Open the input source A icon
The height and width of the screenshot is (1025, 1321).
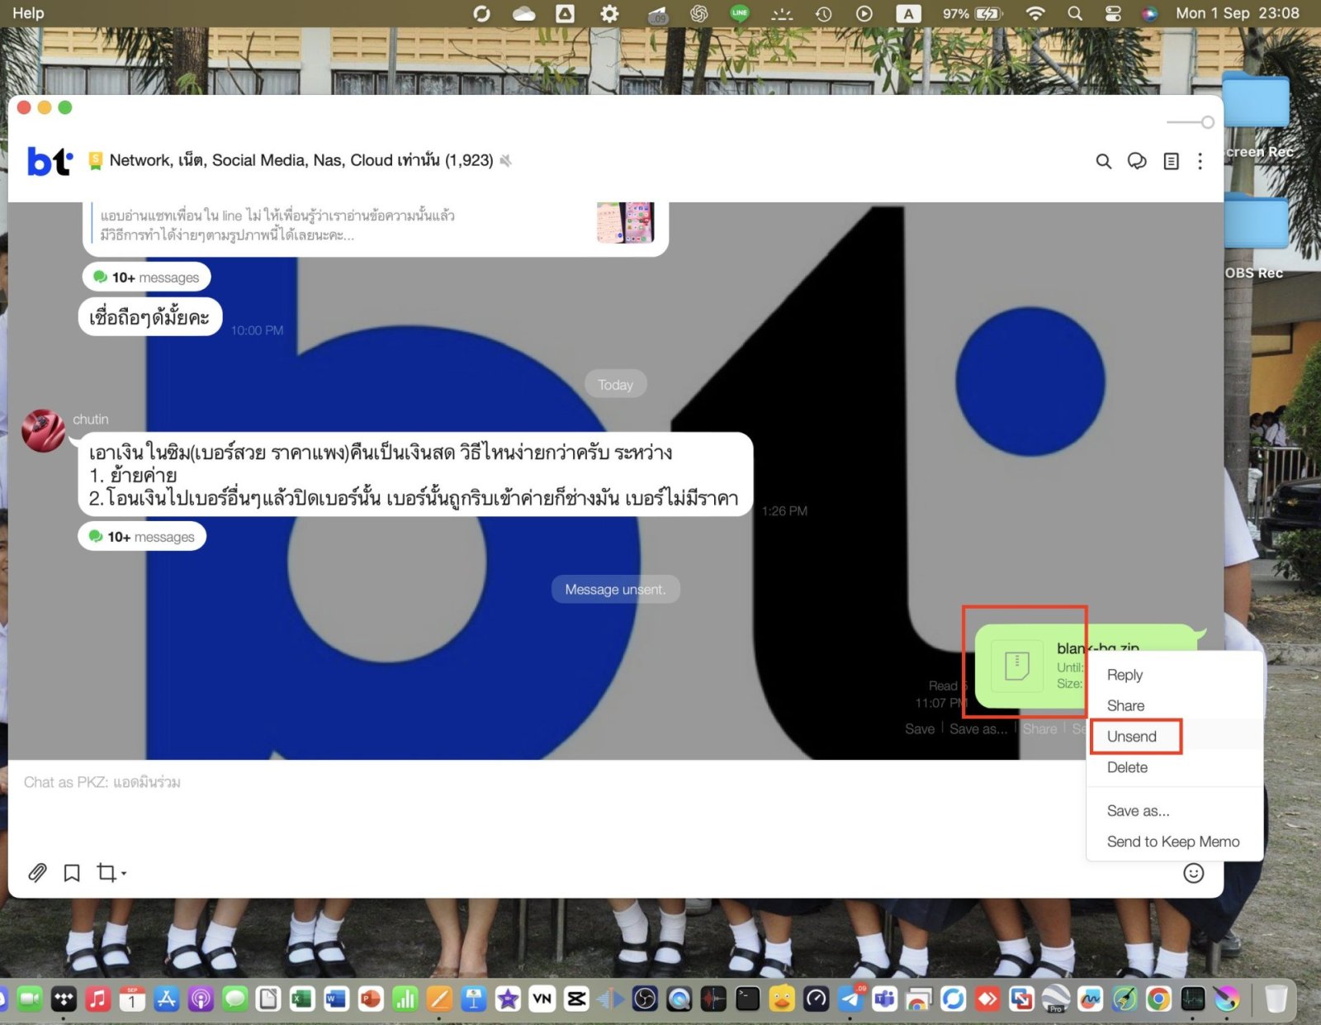coord(908,13)
